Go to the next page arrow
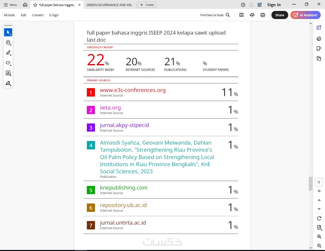 coord(319,209)
